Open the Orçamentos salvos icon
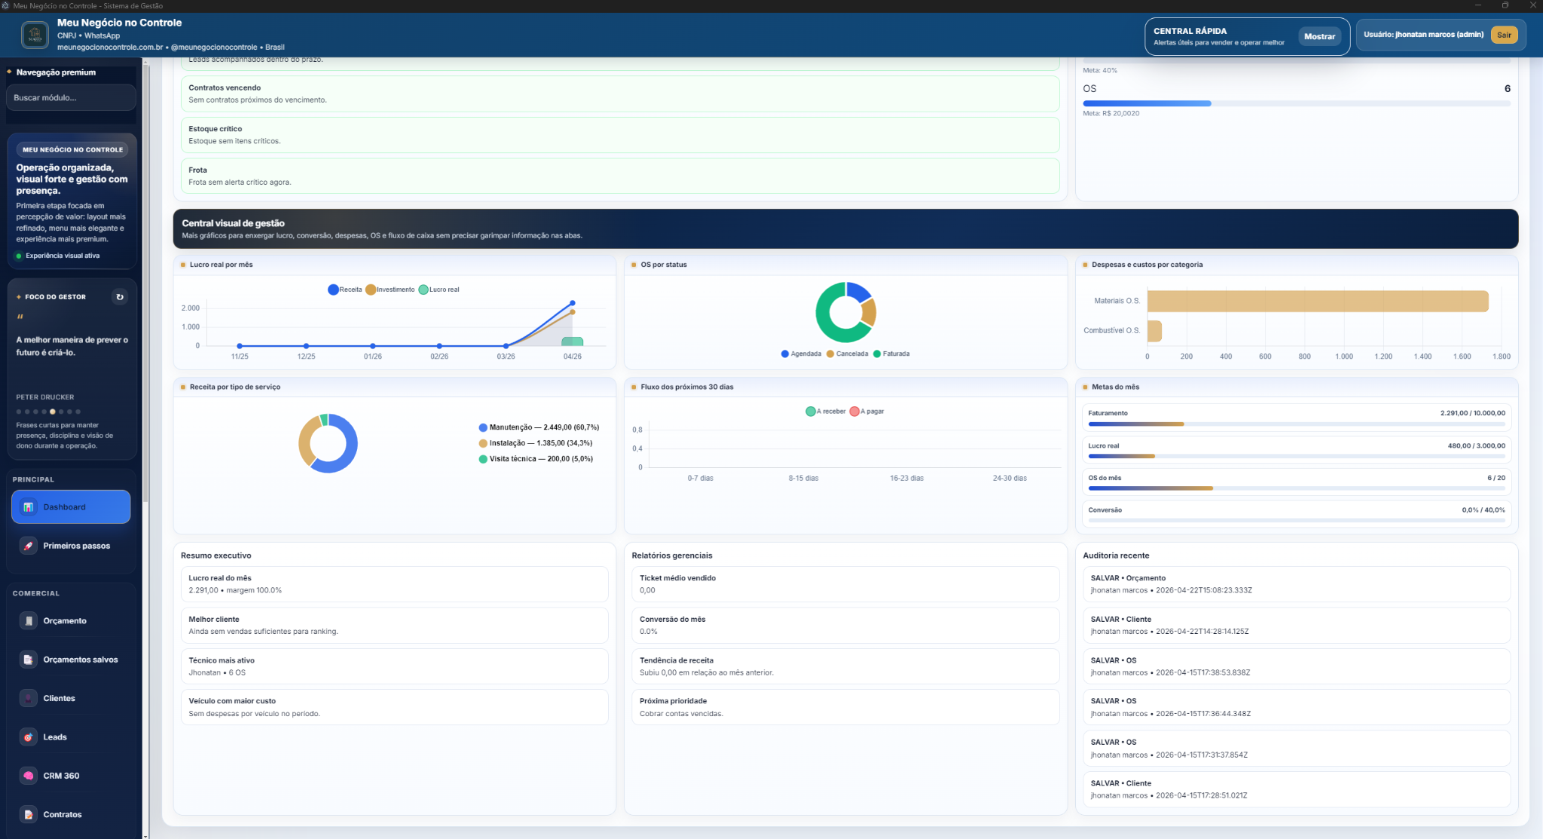 [28, 660]
